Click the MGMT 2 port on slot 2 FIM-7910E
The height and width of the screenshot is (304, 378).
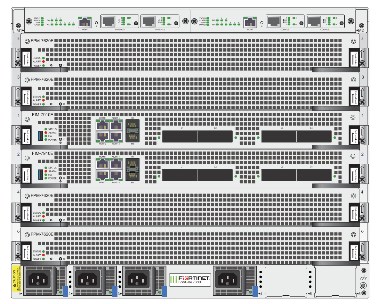pyautogui.click(x=102, y=176)
